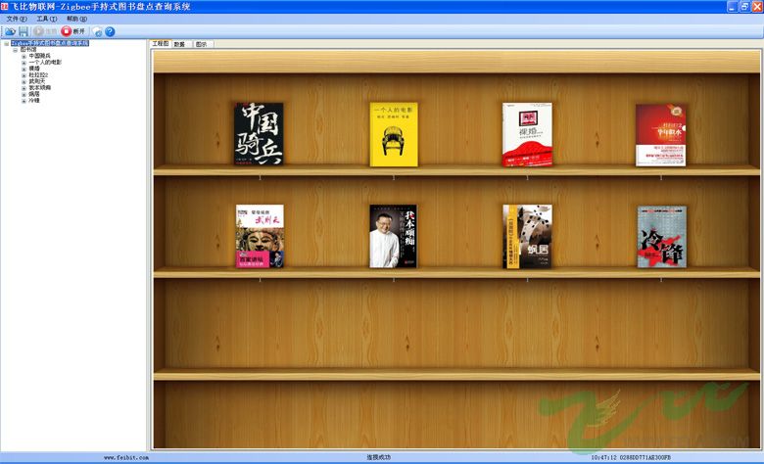Click the red 杜拉拉2 book cover

(661, 135)
